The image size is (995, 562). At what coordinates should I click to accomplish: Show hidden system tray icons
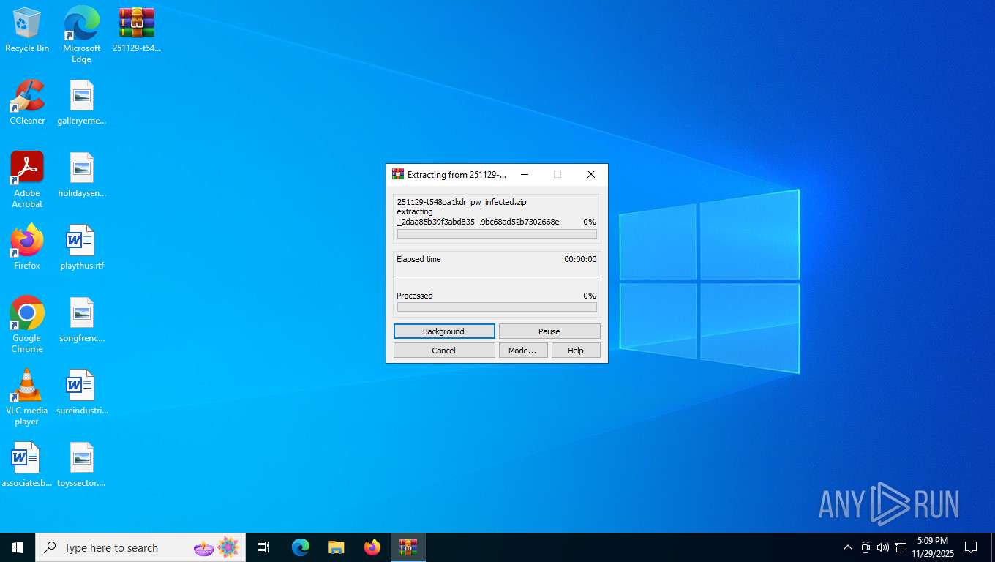(847, 547)
